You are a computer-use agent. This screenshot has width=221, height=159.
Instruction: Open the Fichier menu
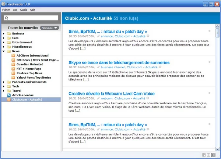pos(6,10)
